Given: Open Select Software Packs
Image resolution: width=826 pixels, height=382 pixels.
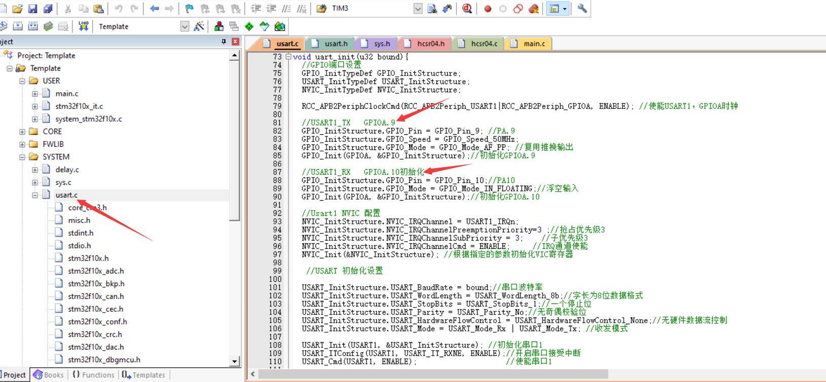Looking at the screenshot, I should tap(264, 26).
